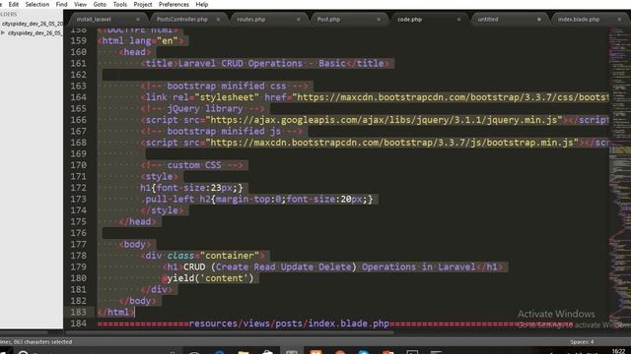
Task: Click the div class="container" line
Action: click(202, 256)
